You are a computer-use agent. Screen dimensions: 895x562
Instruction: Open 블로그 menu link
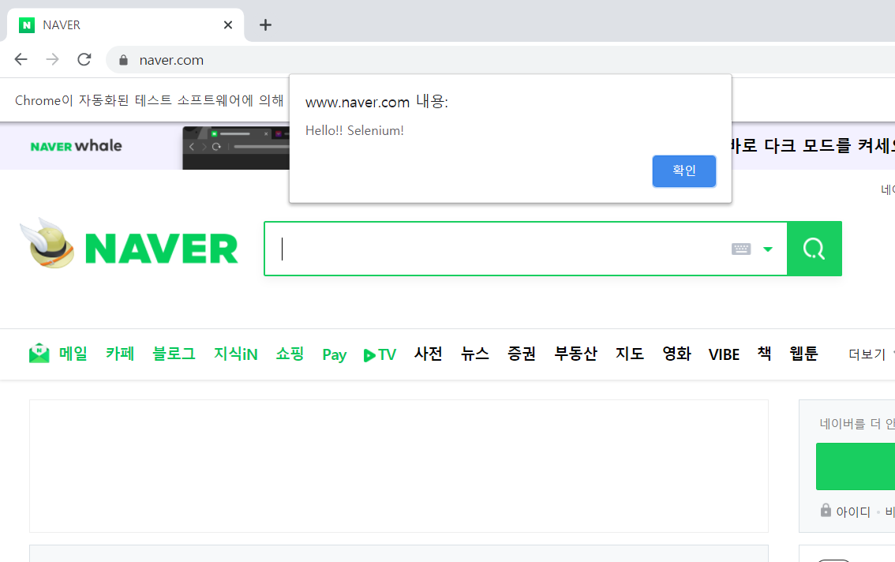174,354
